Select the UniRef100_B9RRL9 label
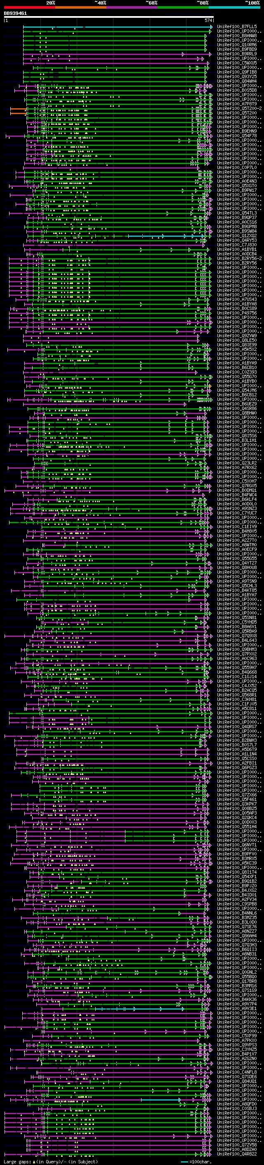This screenshot has height=1165, width=264. [237, 54]
